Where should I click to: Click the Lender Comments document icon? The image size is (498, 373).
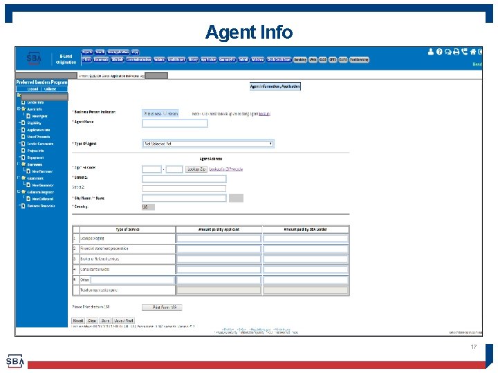(x=24, y=144)
